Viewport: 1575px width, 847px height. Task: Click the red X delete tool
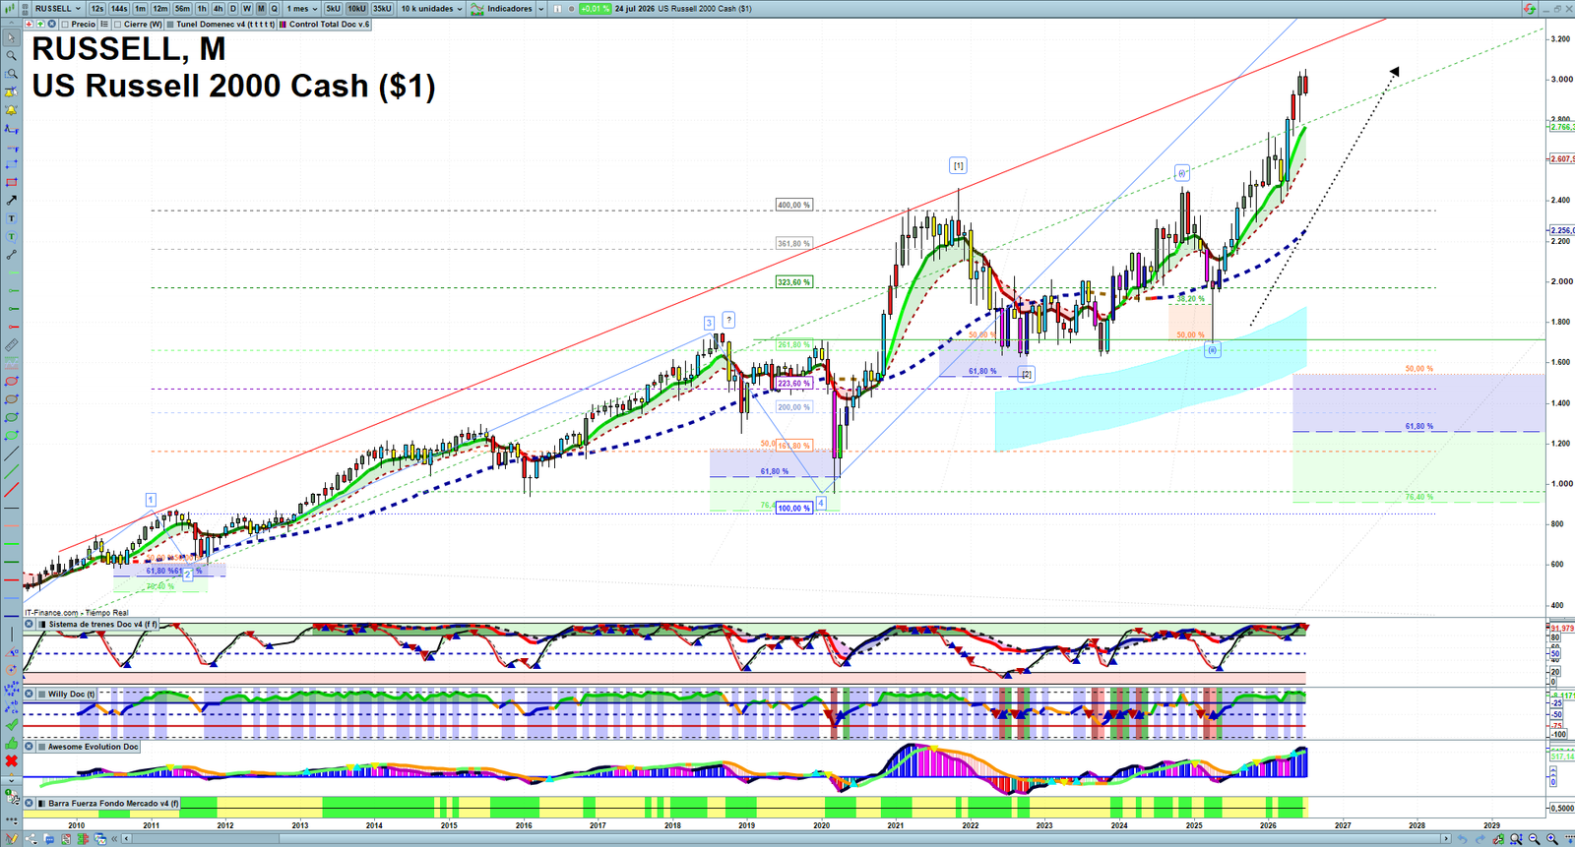(12, 761)
